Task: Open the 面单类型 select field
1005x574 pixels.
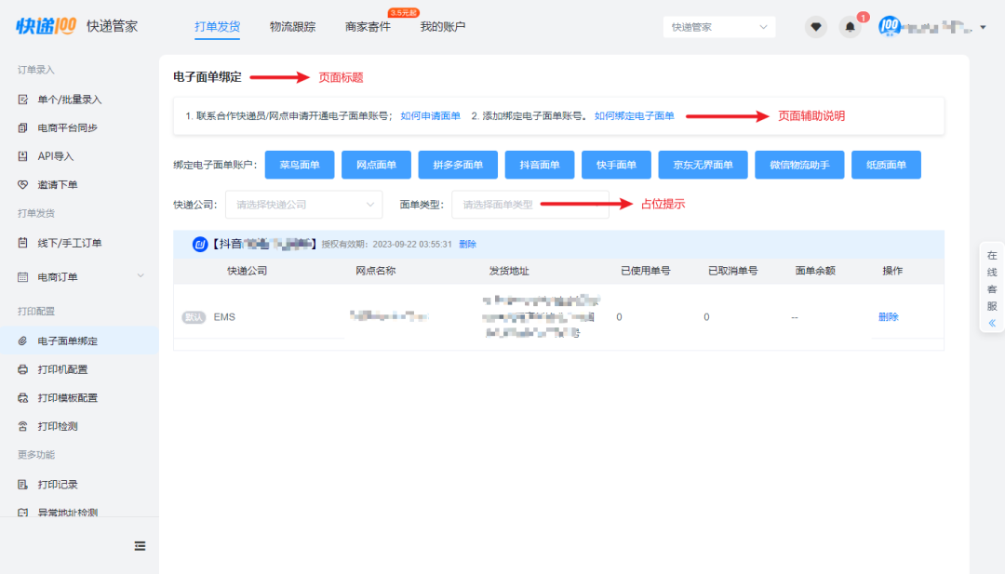Action: pos(530,205)
